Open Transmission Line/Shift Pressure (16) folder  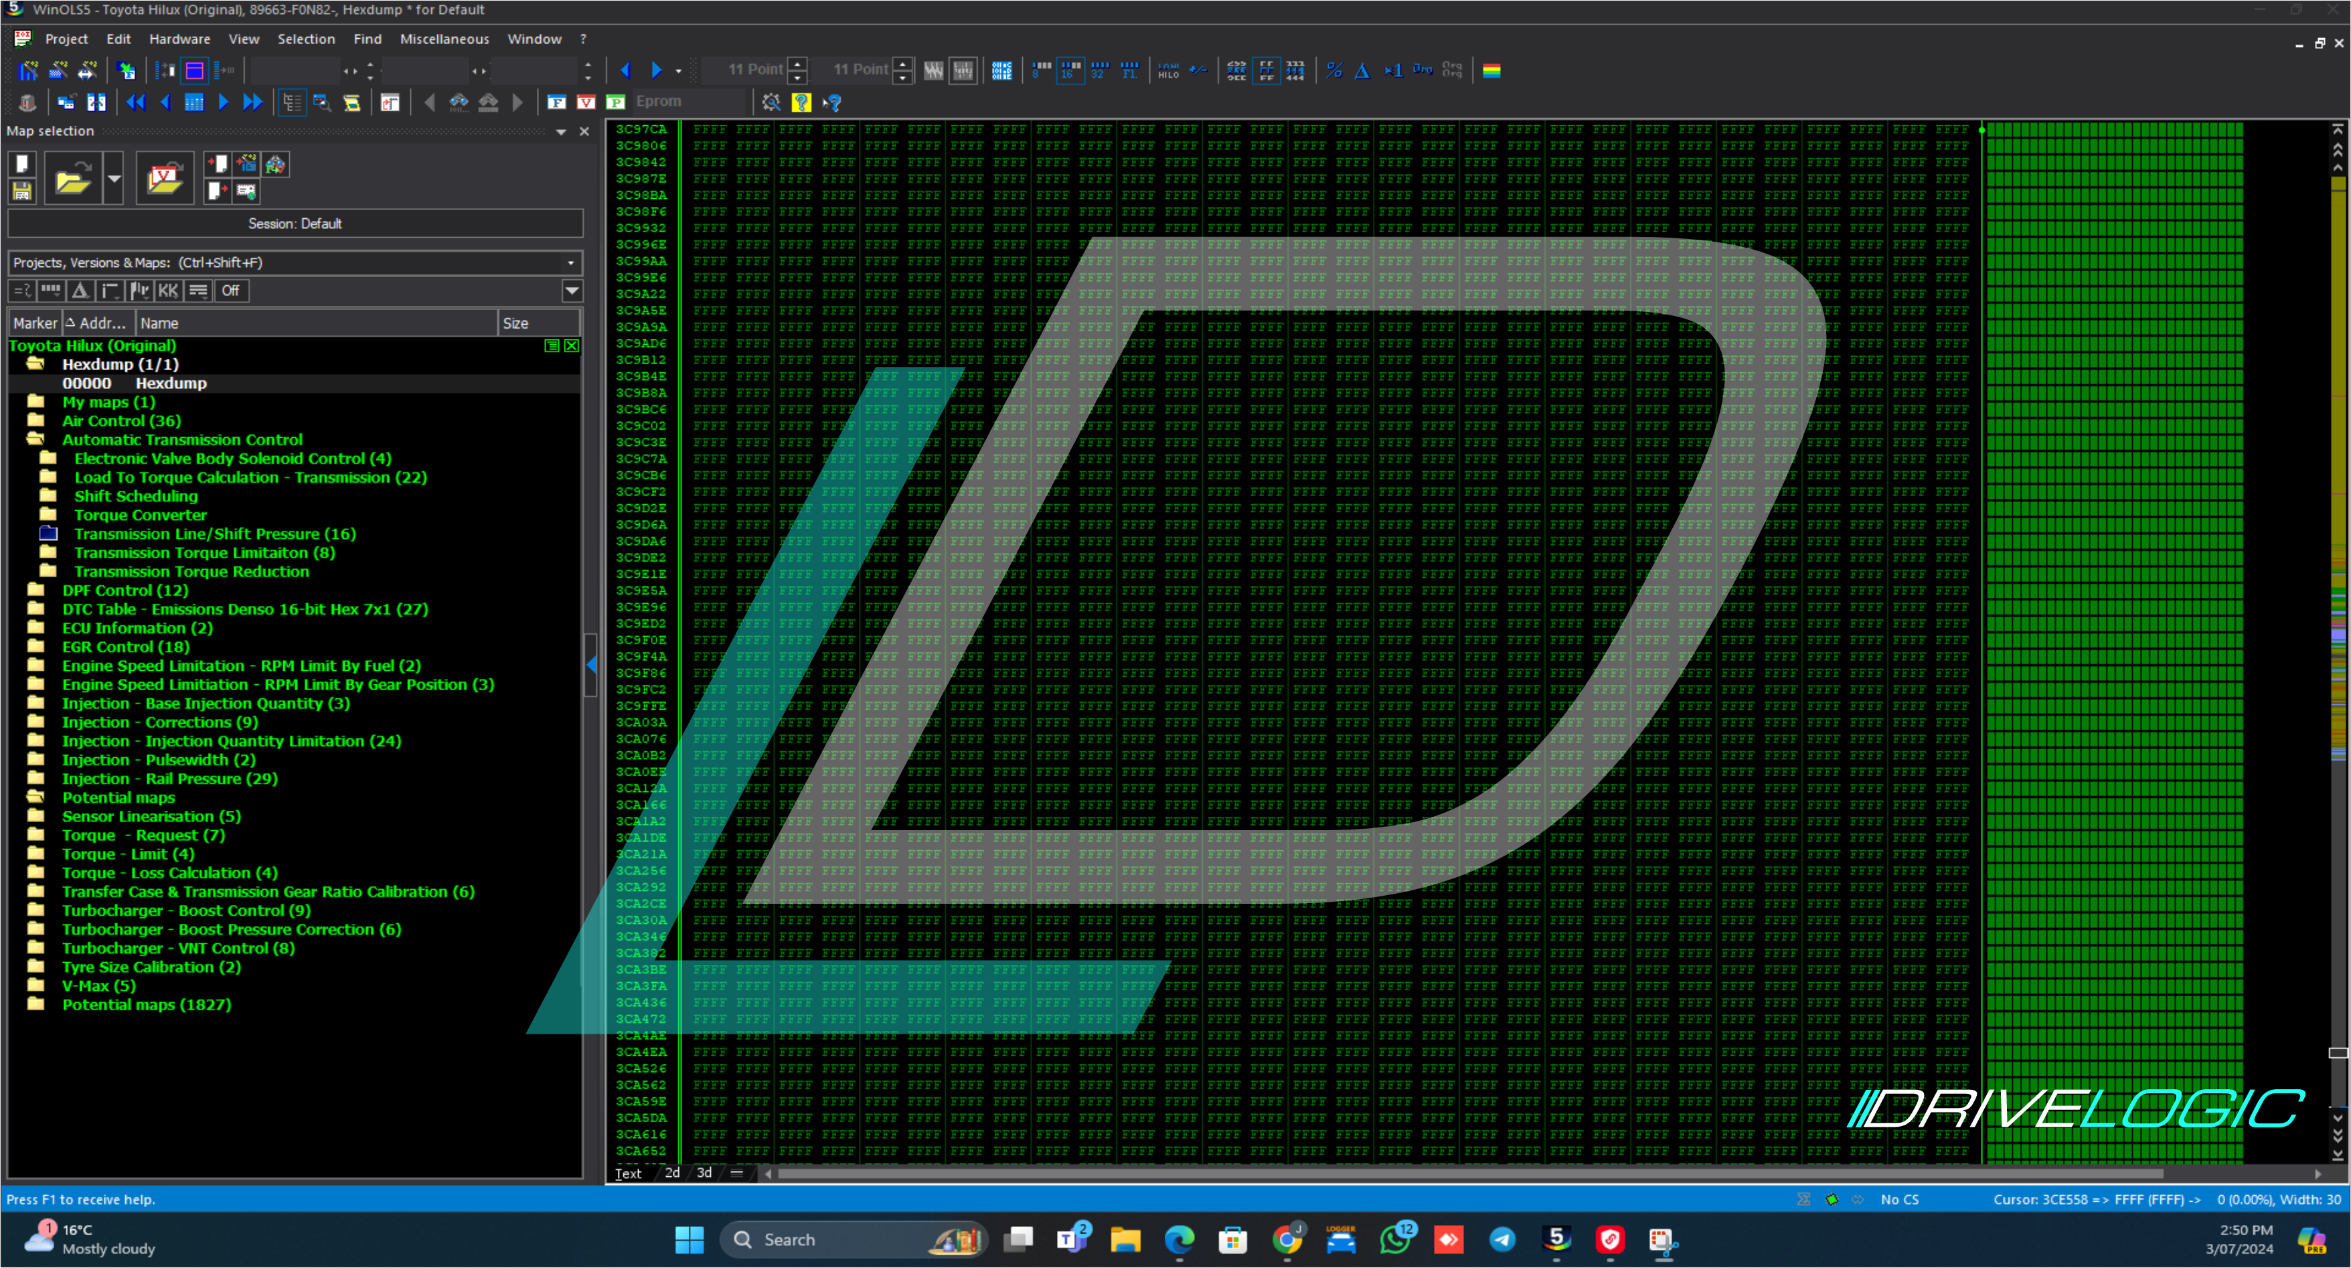point(216,534)
